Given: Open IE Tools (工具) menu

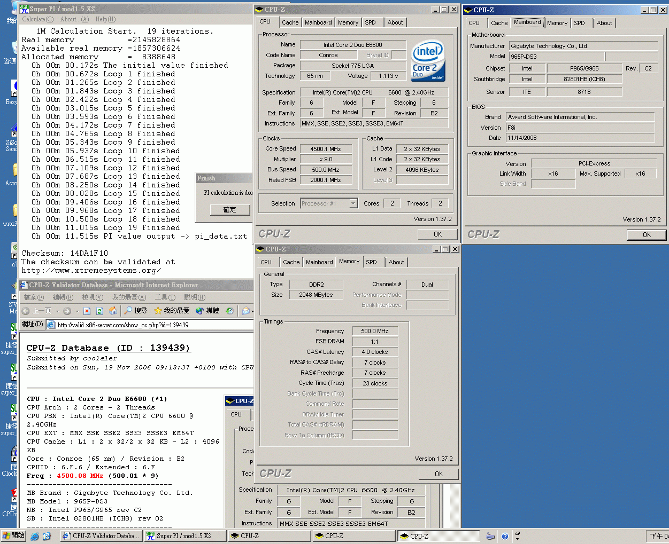Looking at the screenshot, I should 165,297.
